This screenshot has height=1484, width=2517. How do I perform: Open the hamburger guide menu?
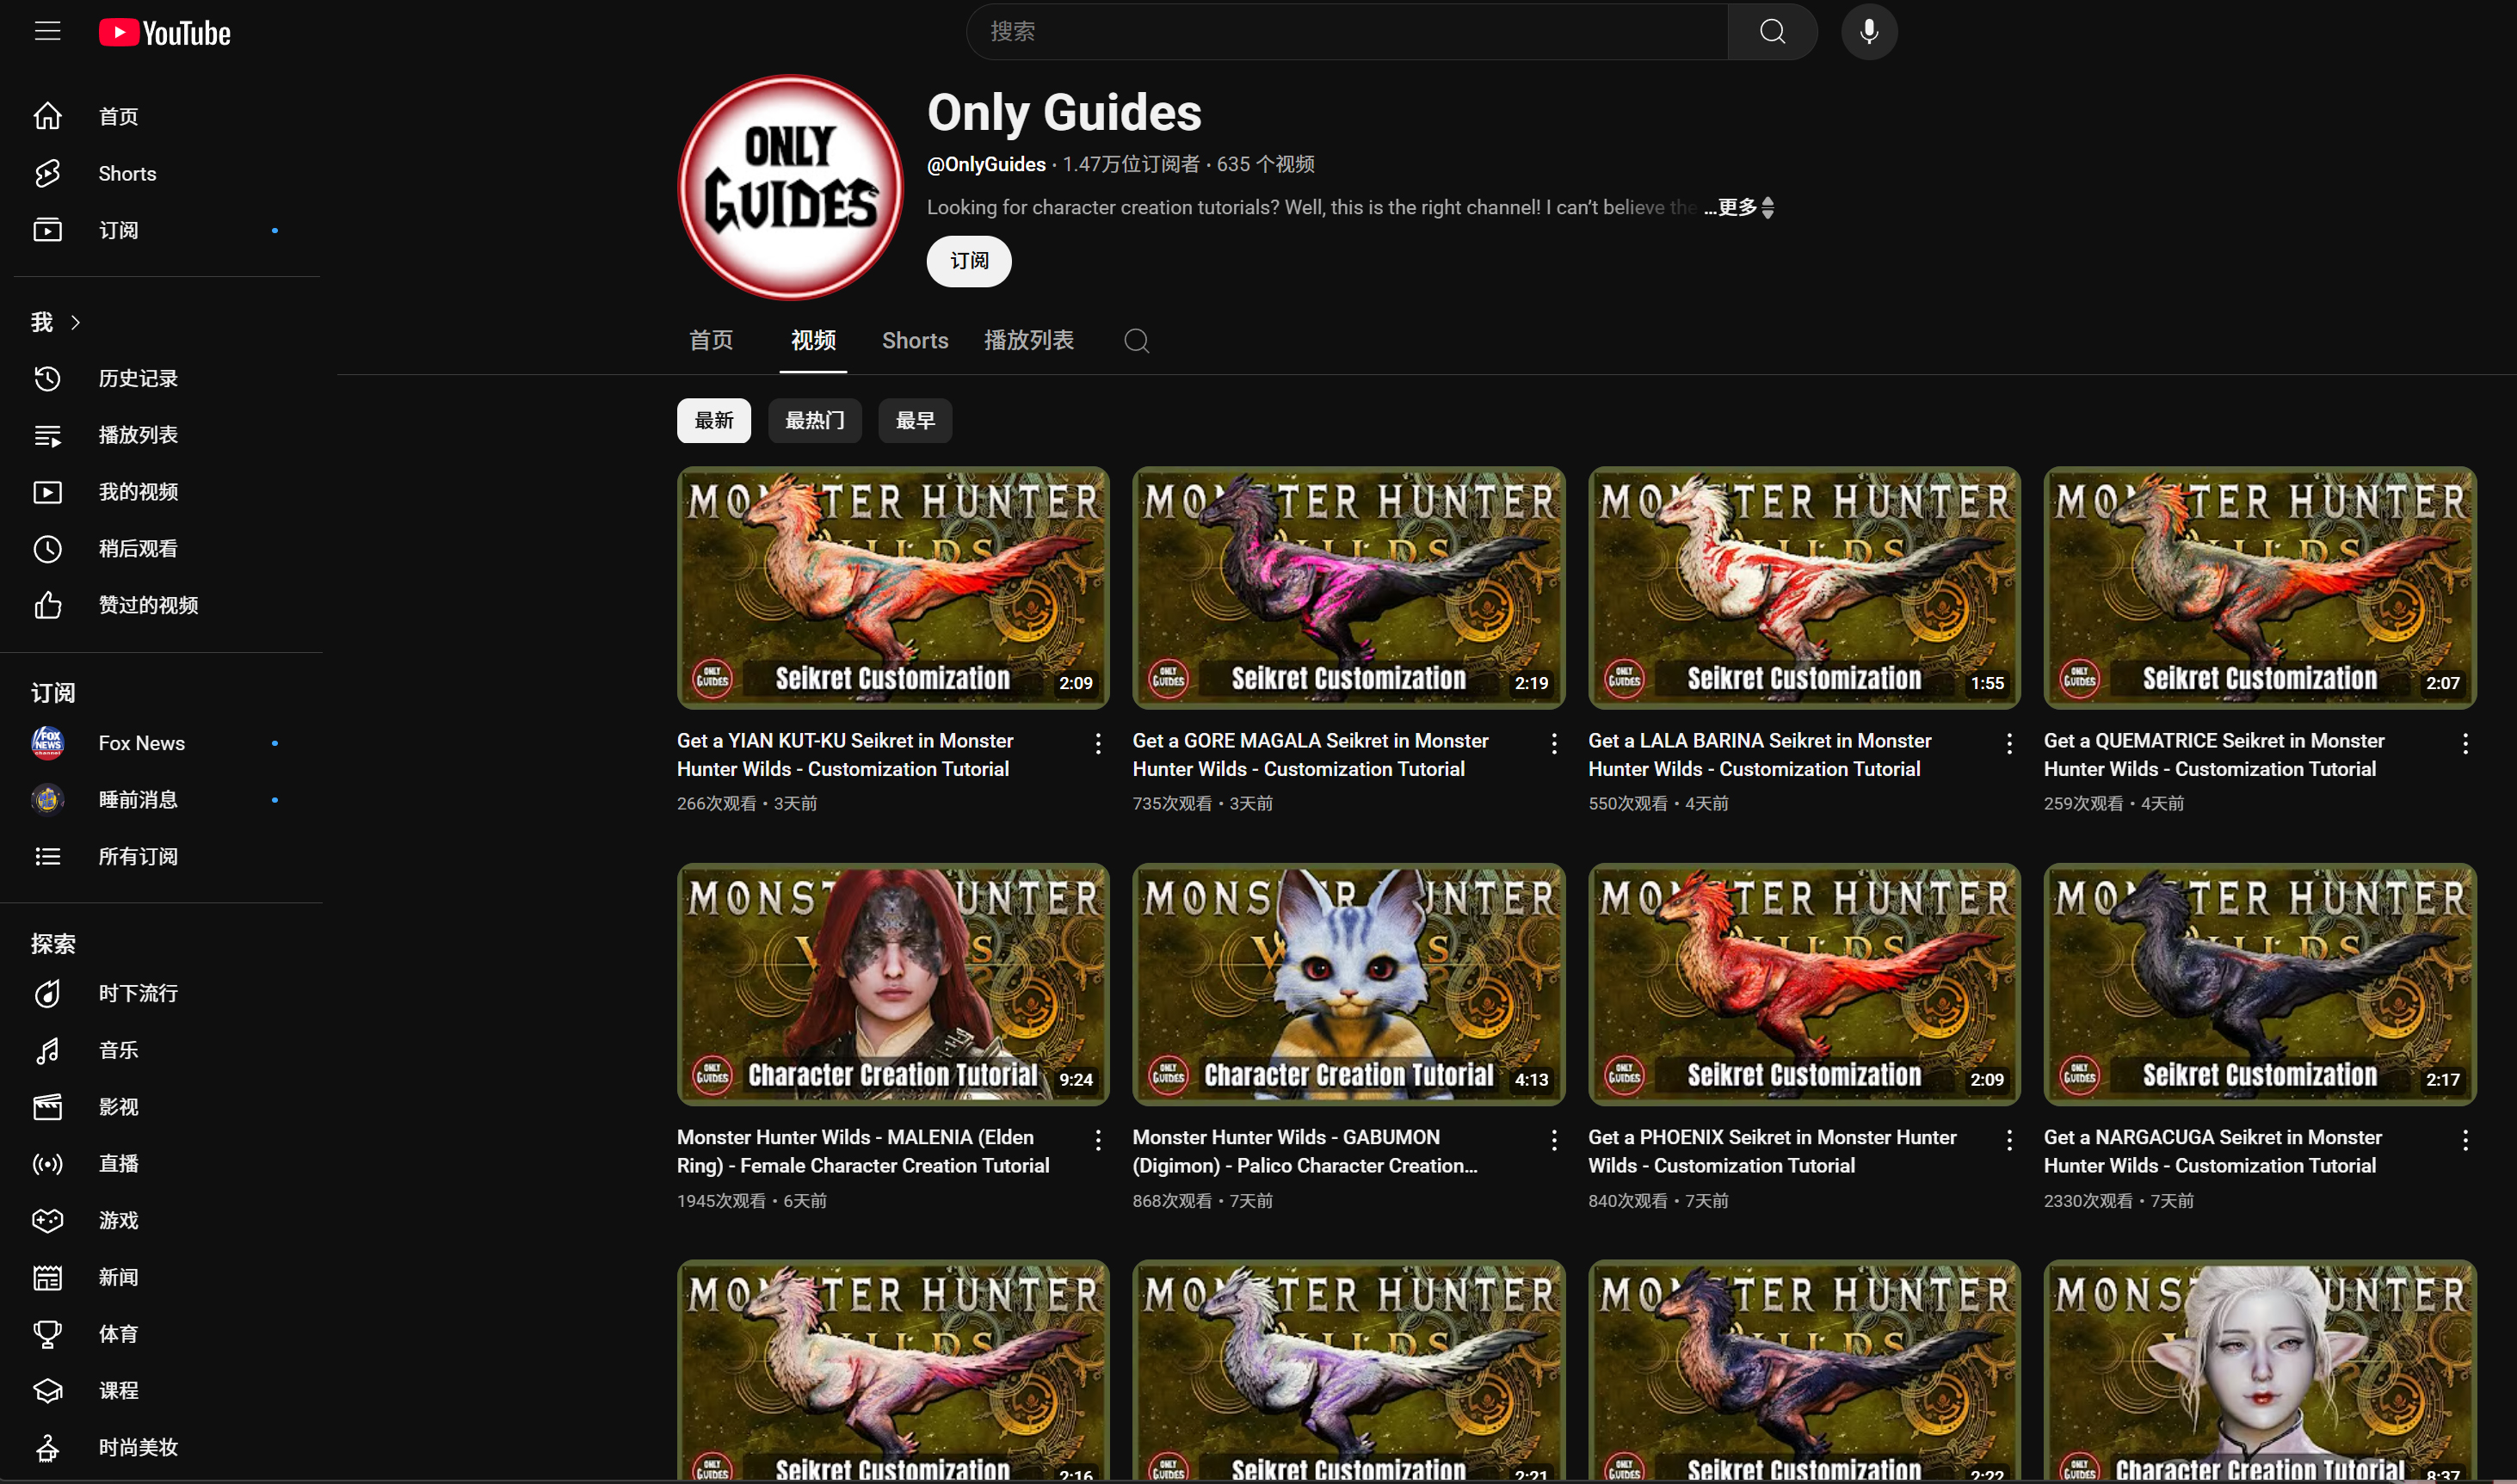47,32
